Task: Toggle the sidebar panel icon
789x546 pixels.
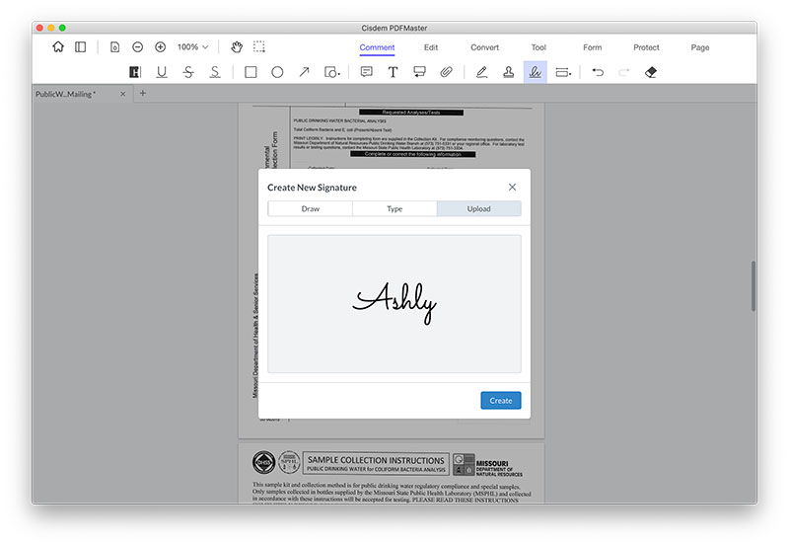Action: (x=81, y=46)
